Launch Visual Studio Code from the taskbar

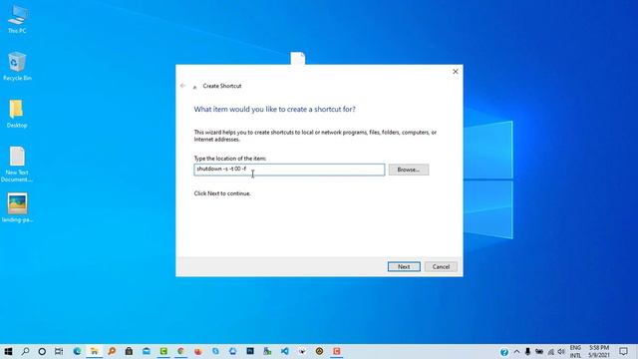coord(284,351)
